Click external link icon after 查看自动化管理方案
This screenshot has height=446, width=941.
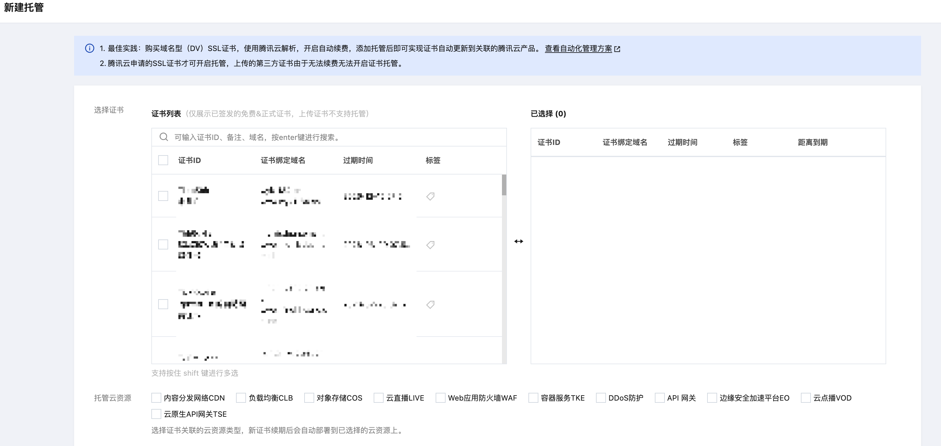[x=617, y=49]
